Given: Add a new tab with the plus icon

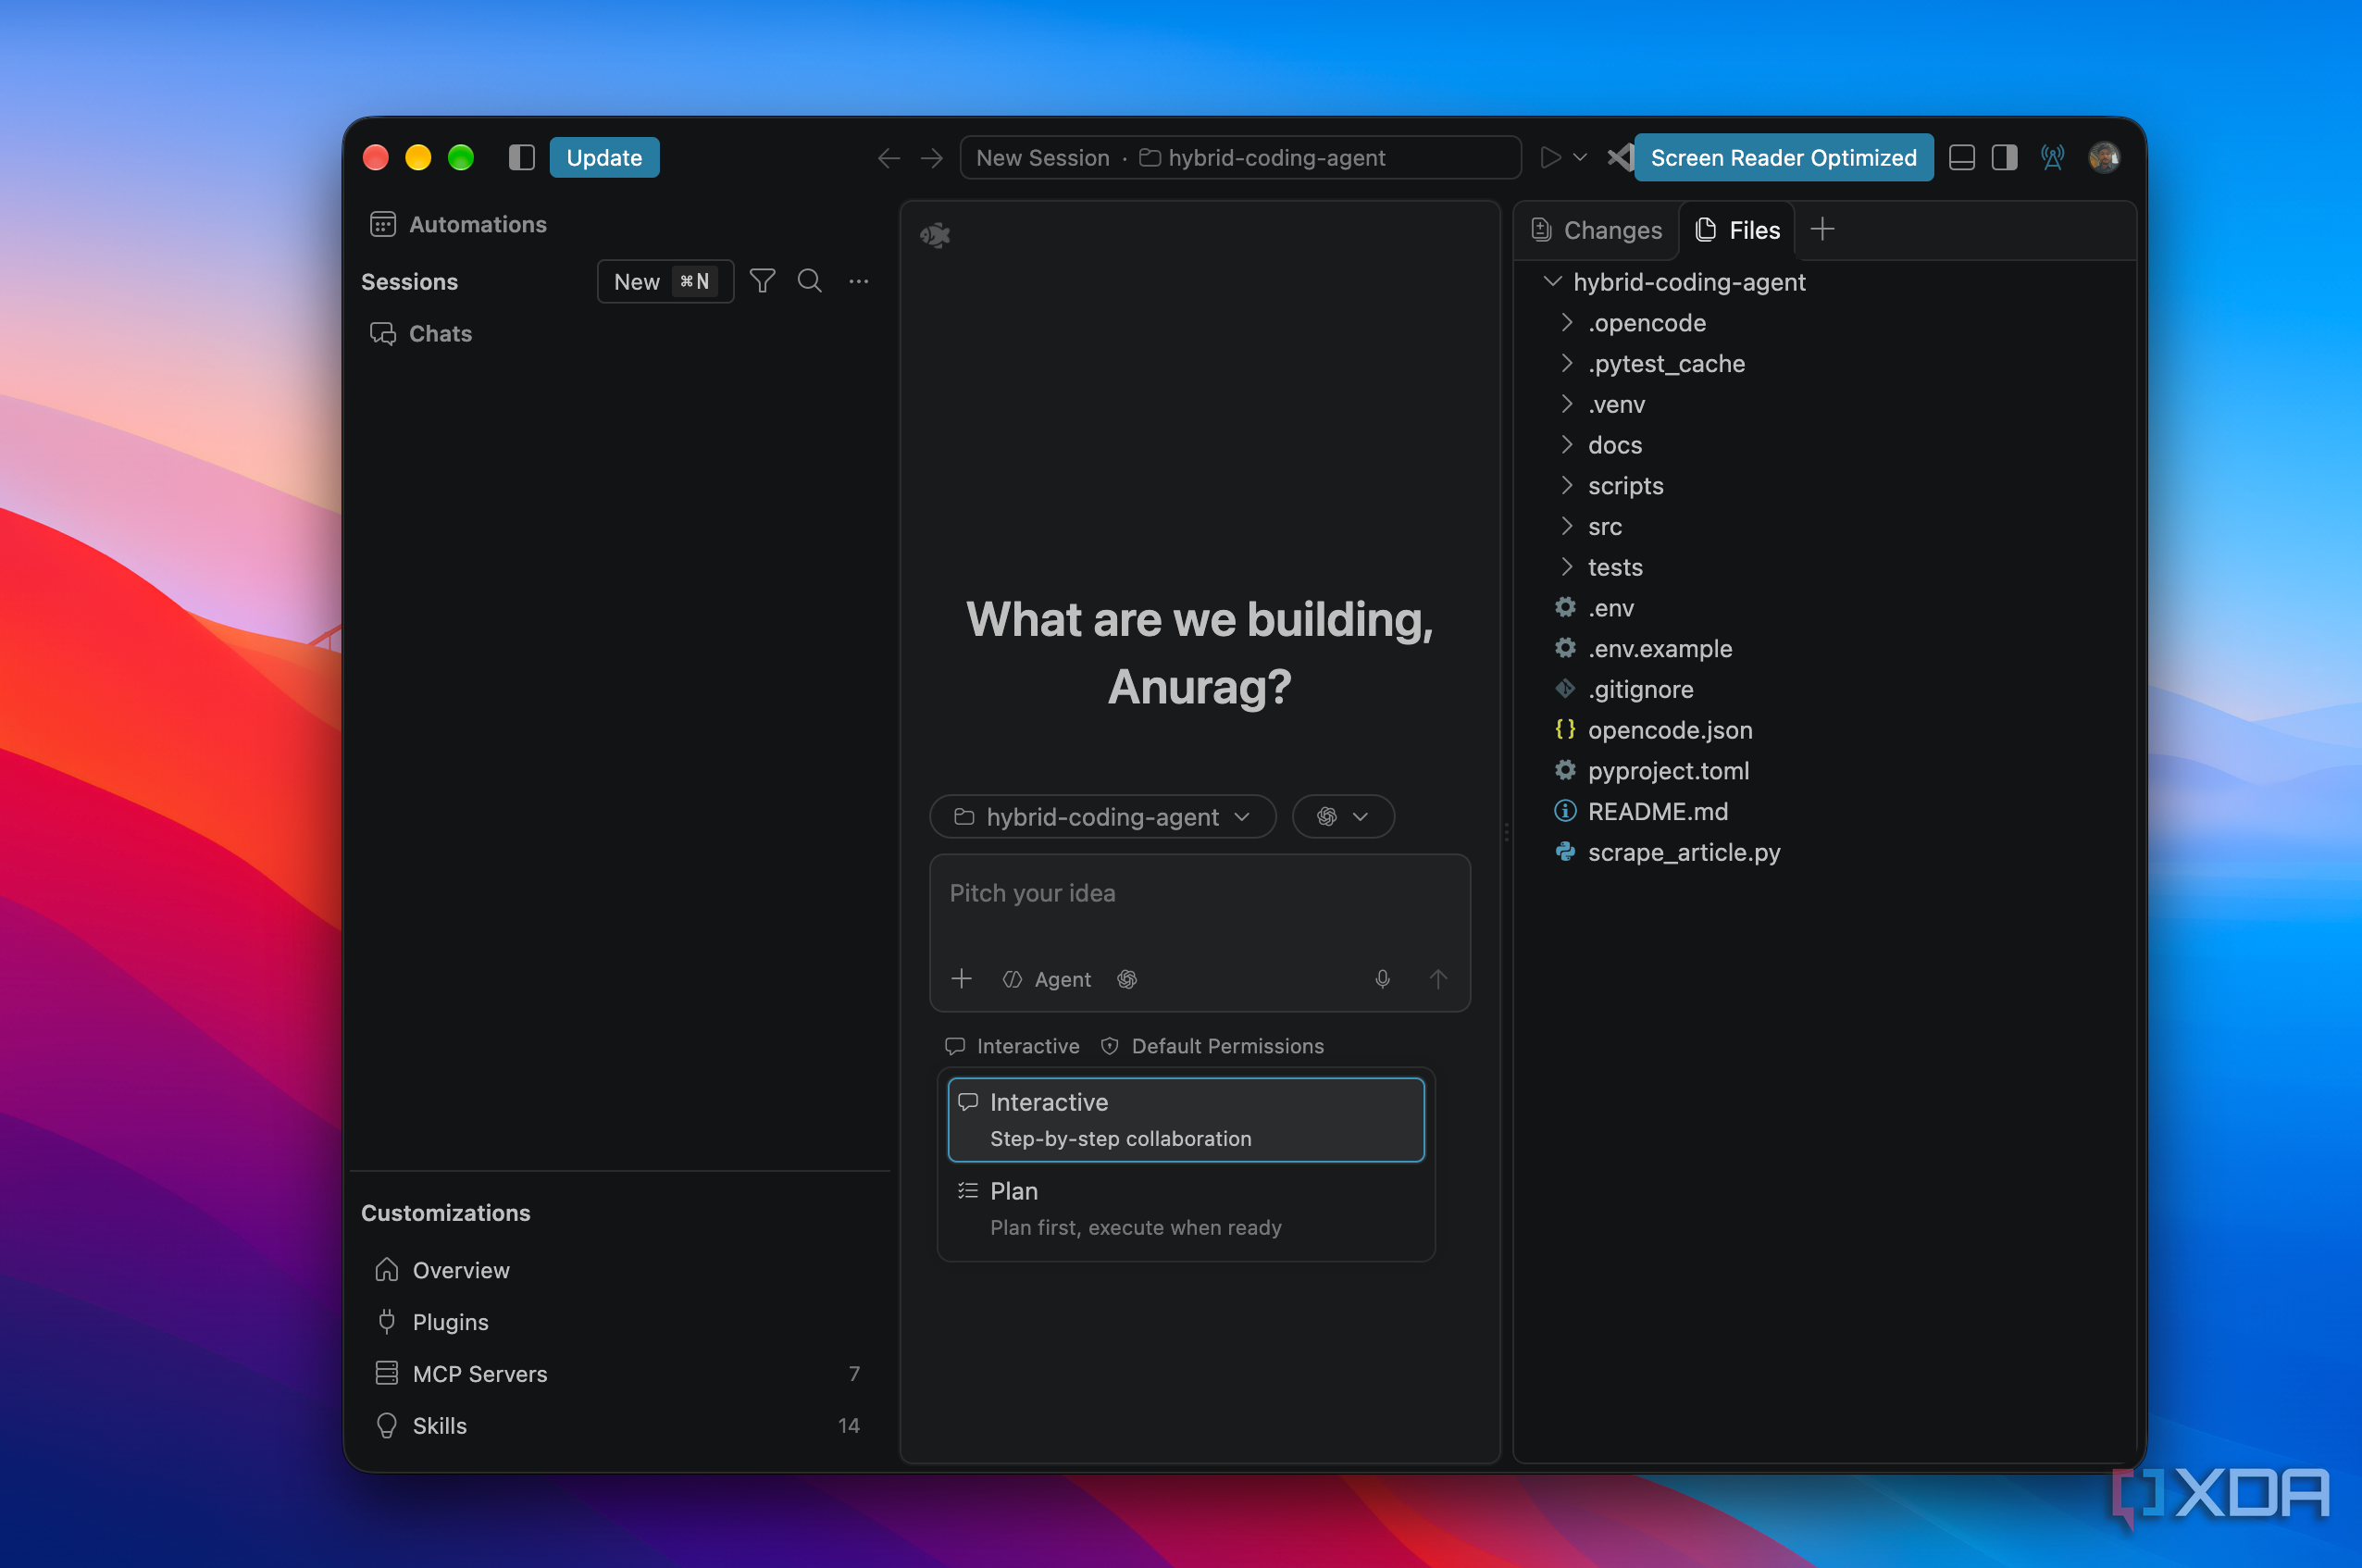Looking at the screenshot, I should click(1822, 230).
